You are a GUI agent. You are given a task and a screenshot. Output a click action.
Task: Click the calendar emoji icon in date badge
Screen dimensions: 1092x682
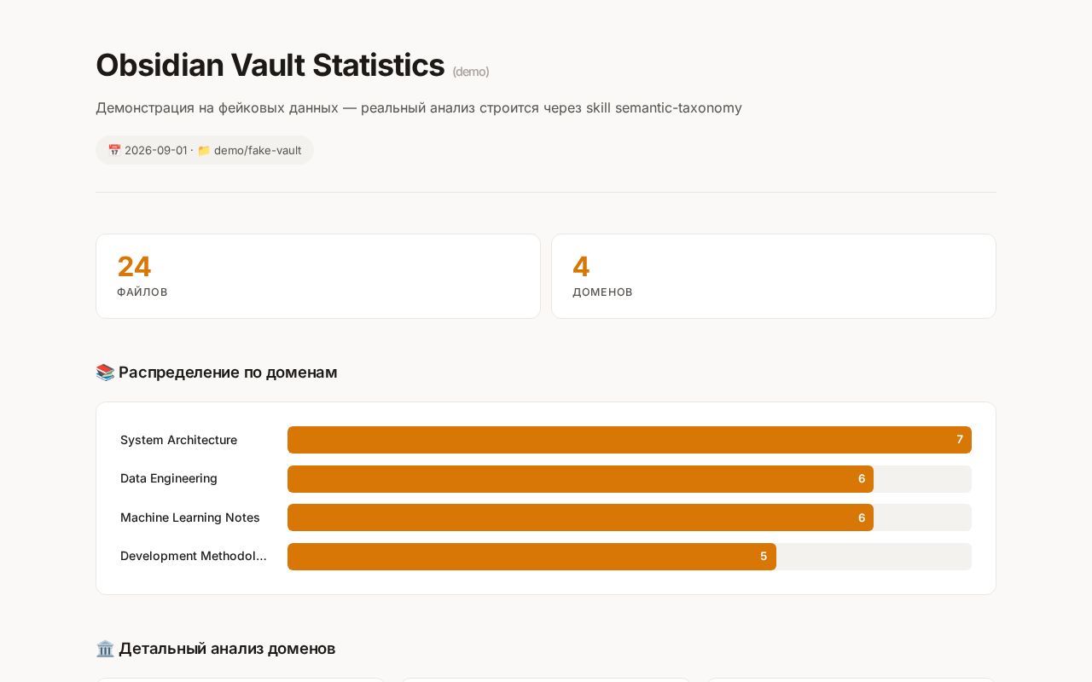click(x=114, y=150)
